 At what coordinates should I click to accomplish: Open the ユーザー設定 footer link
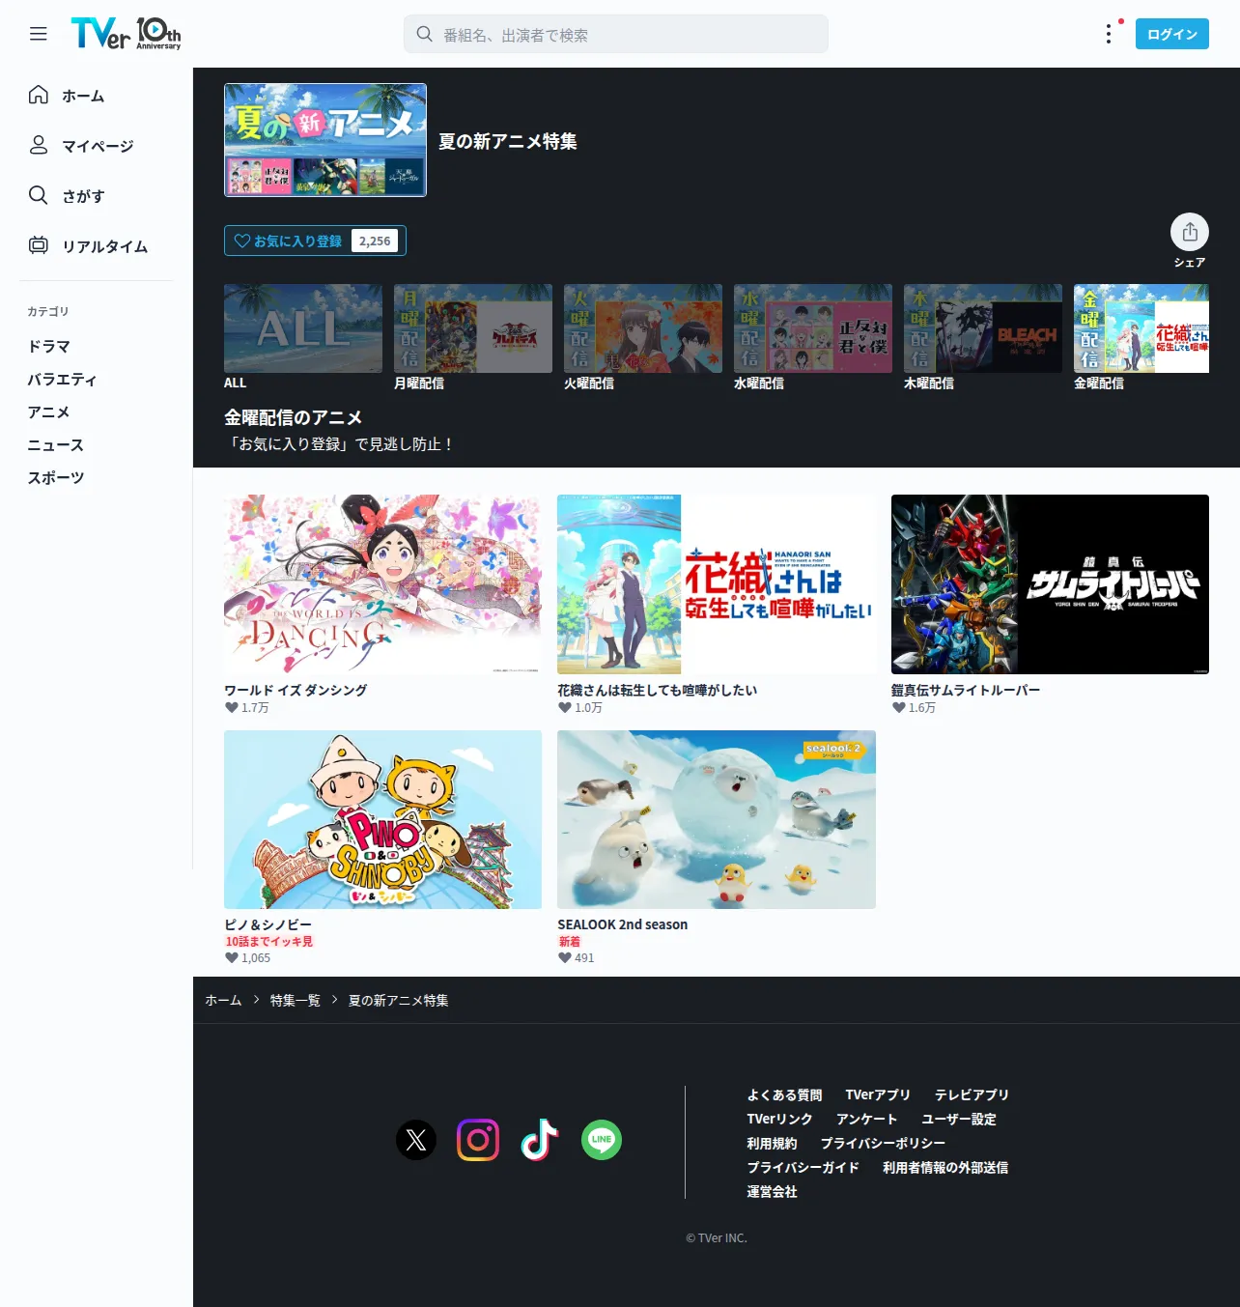[x=958, y=1119]
